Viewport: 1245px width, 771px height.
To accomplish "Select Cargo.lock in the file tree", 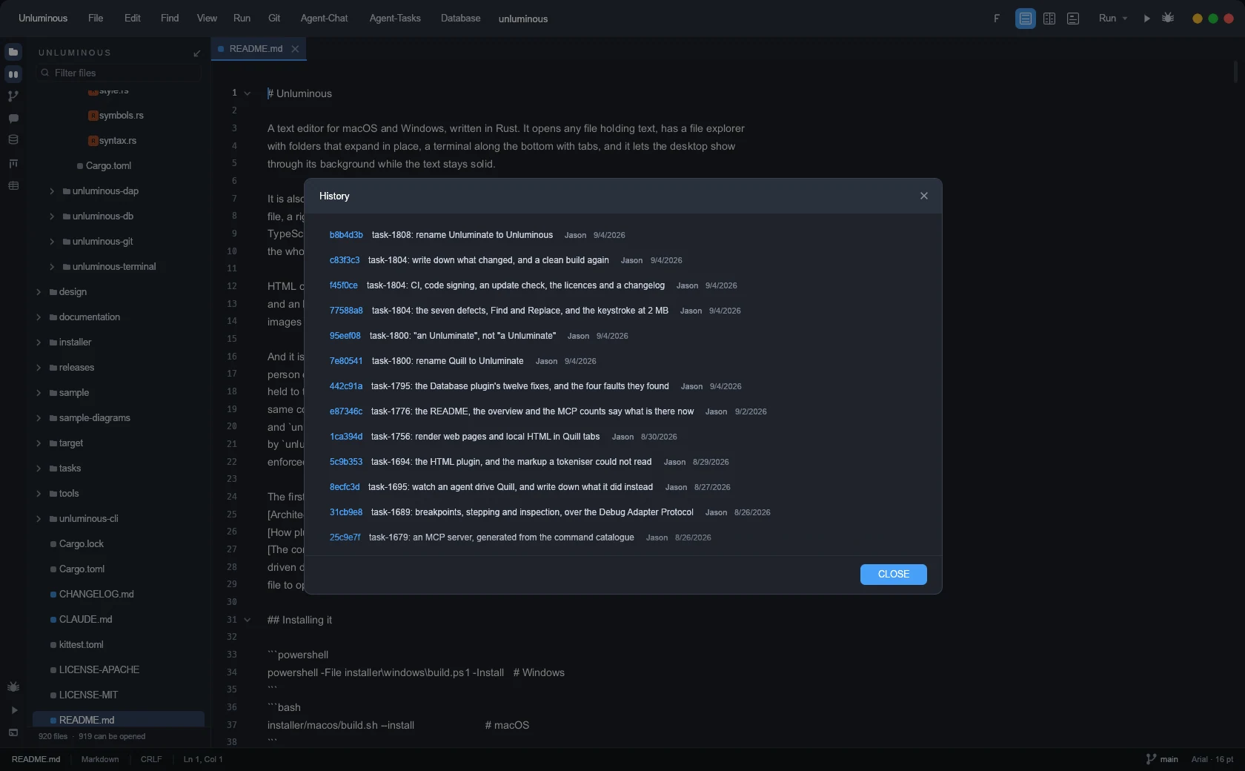I will 82,544.
